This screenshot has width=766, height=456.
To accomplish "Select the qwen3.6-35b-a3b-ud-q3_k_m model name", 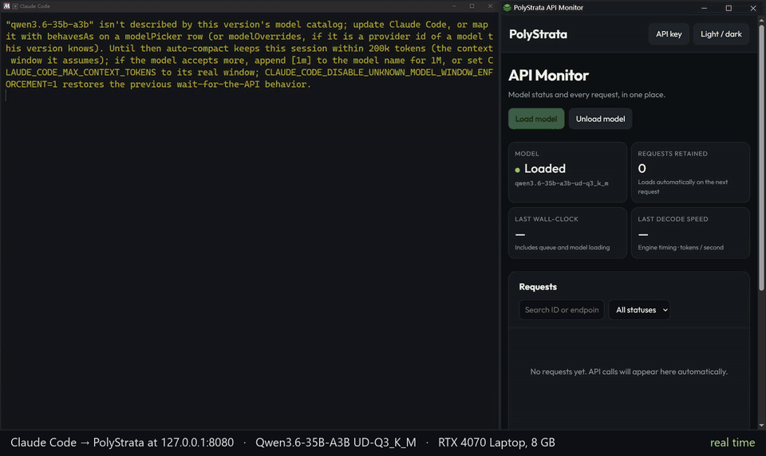I will point(561,183).
